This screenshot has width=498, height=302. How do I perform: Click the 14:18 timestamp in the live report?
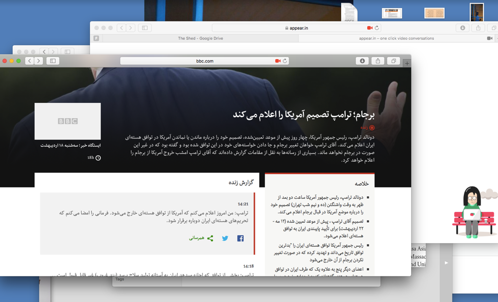coord(248,266)
